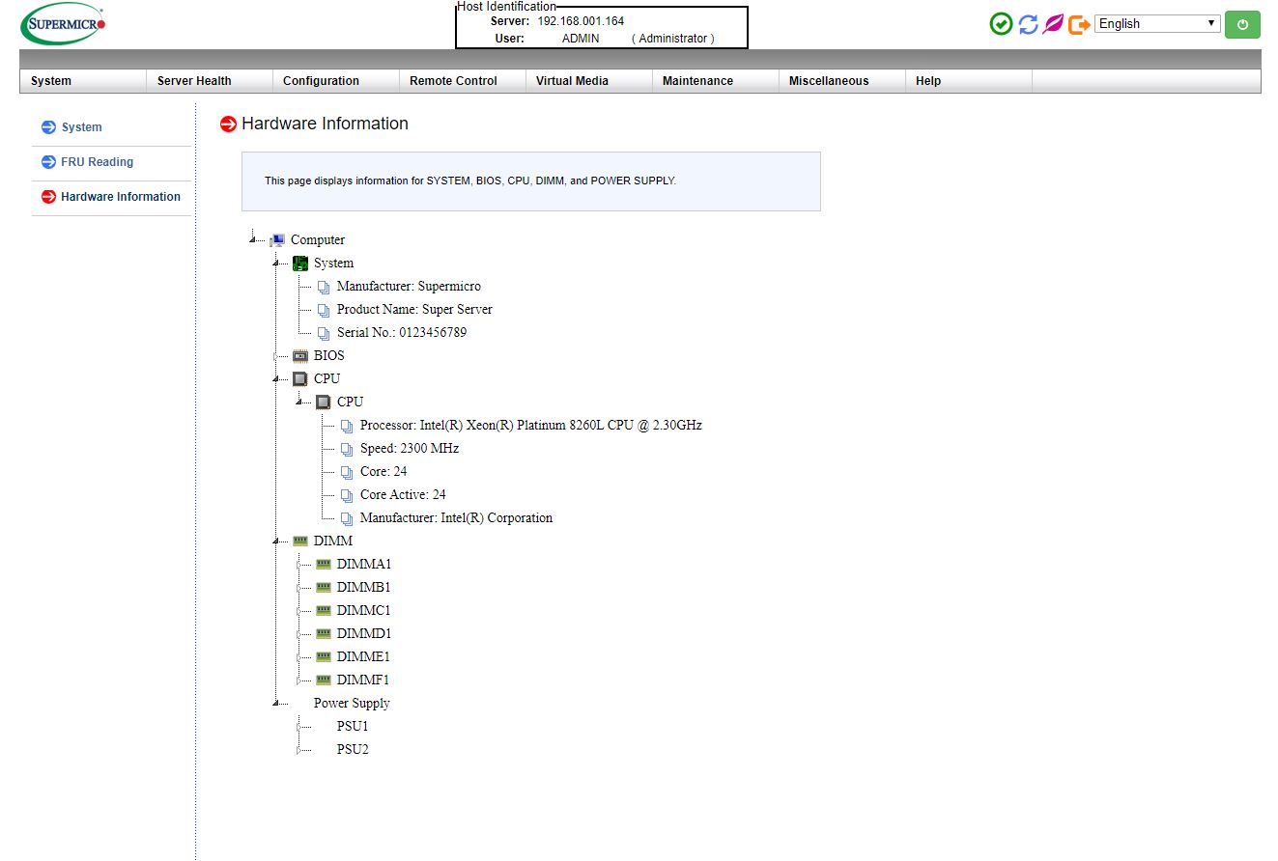Click the BIOS chip icon

tap(300, 355)
